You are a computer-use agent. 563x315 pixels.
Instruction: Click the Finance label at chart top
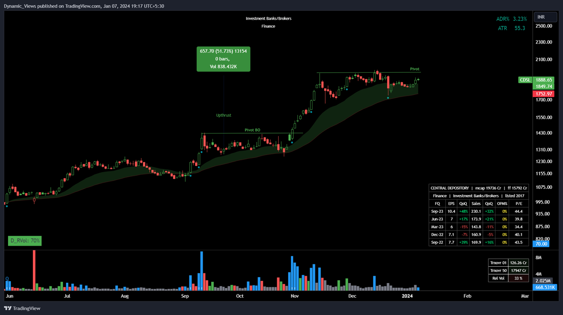point(268,26)
